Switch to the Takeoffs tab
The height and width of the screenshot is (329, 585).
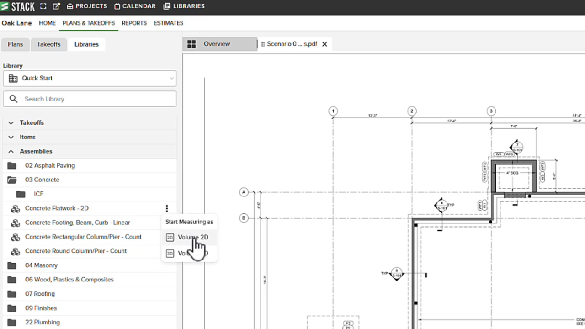click(48, 44)
